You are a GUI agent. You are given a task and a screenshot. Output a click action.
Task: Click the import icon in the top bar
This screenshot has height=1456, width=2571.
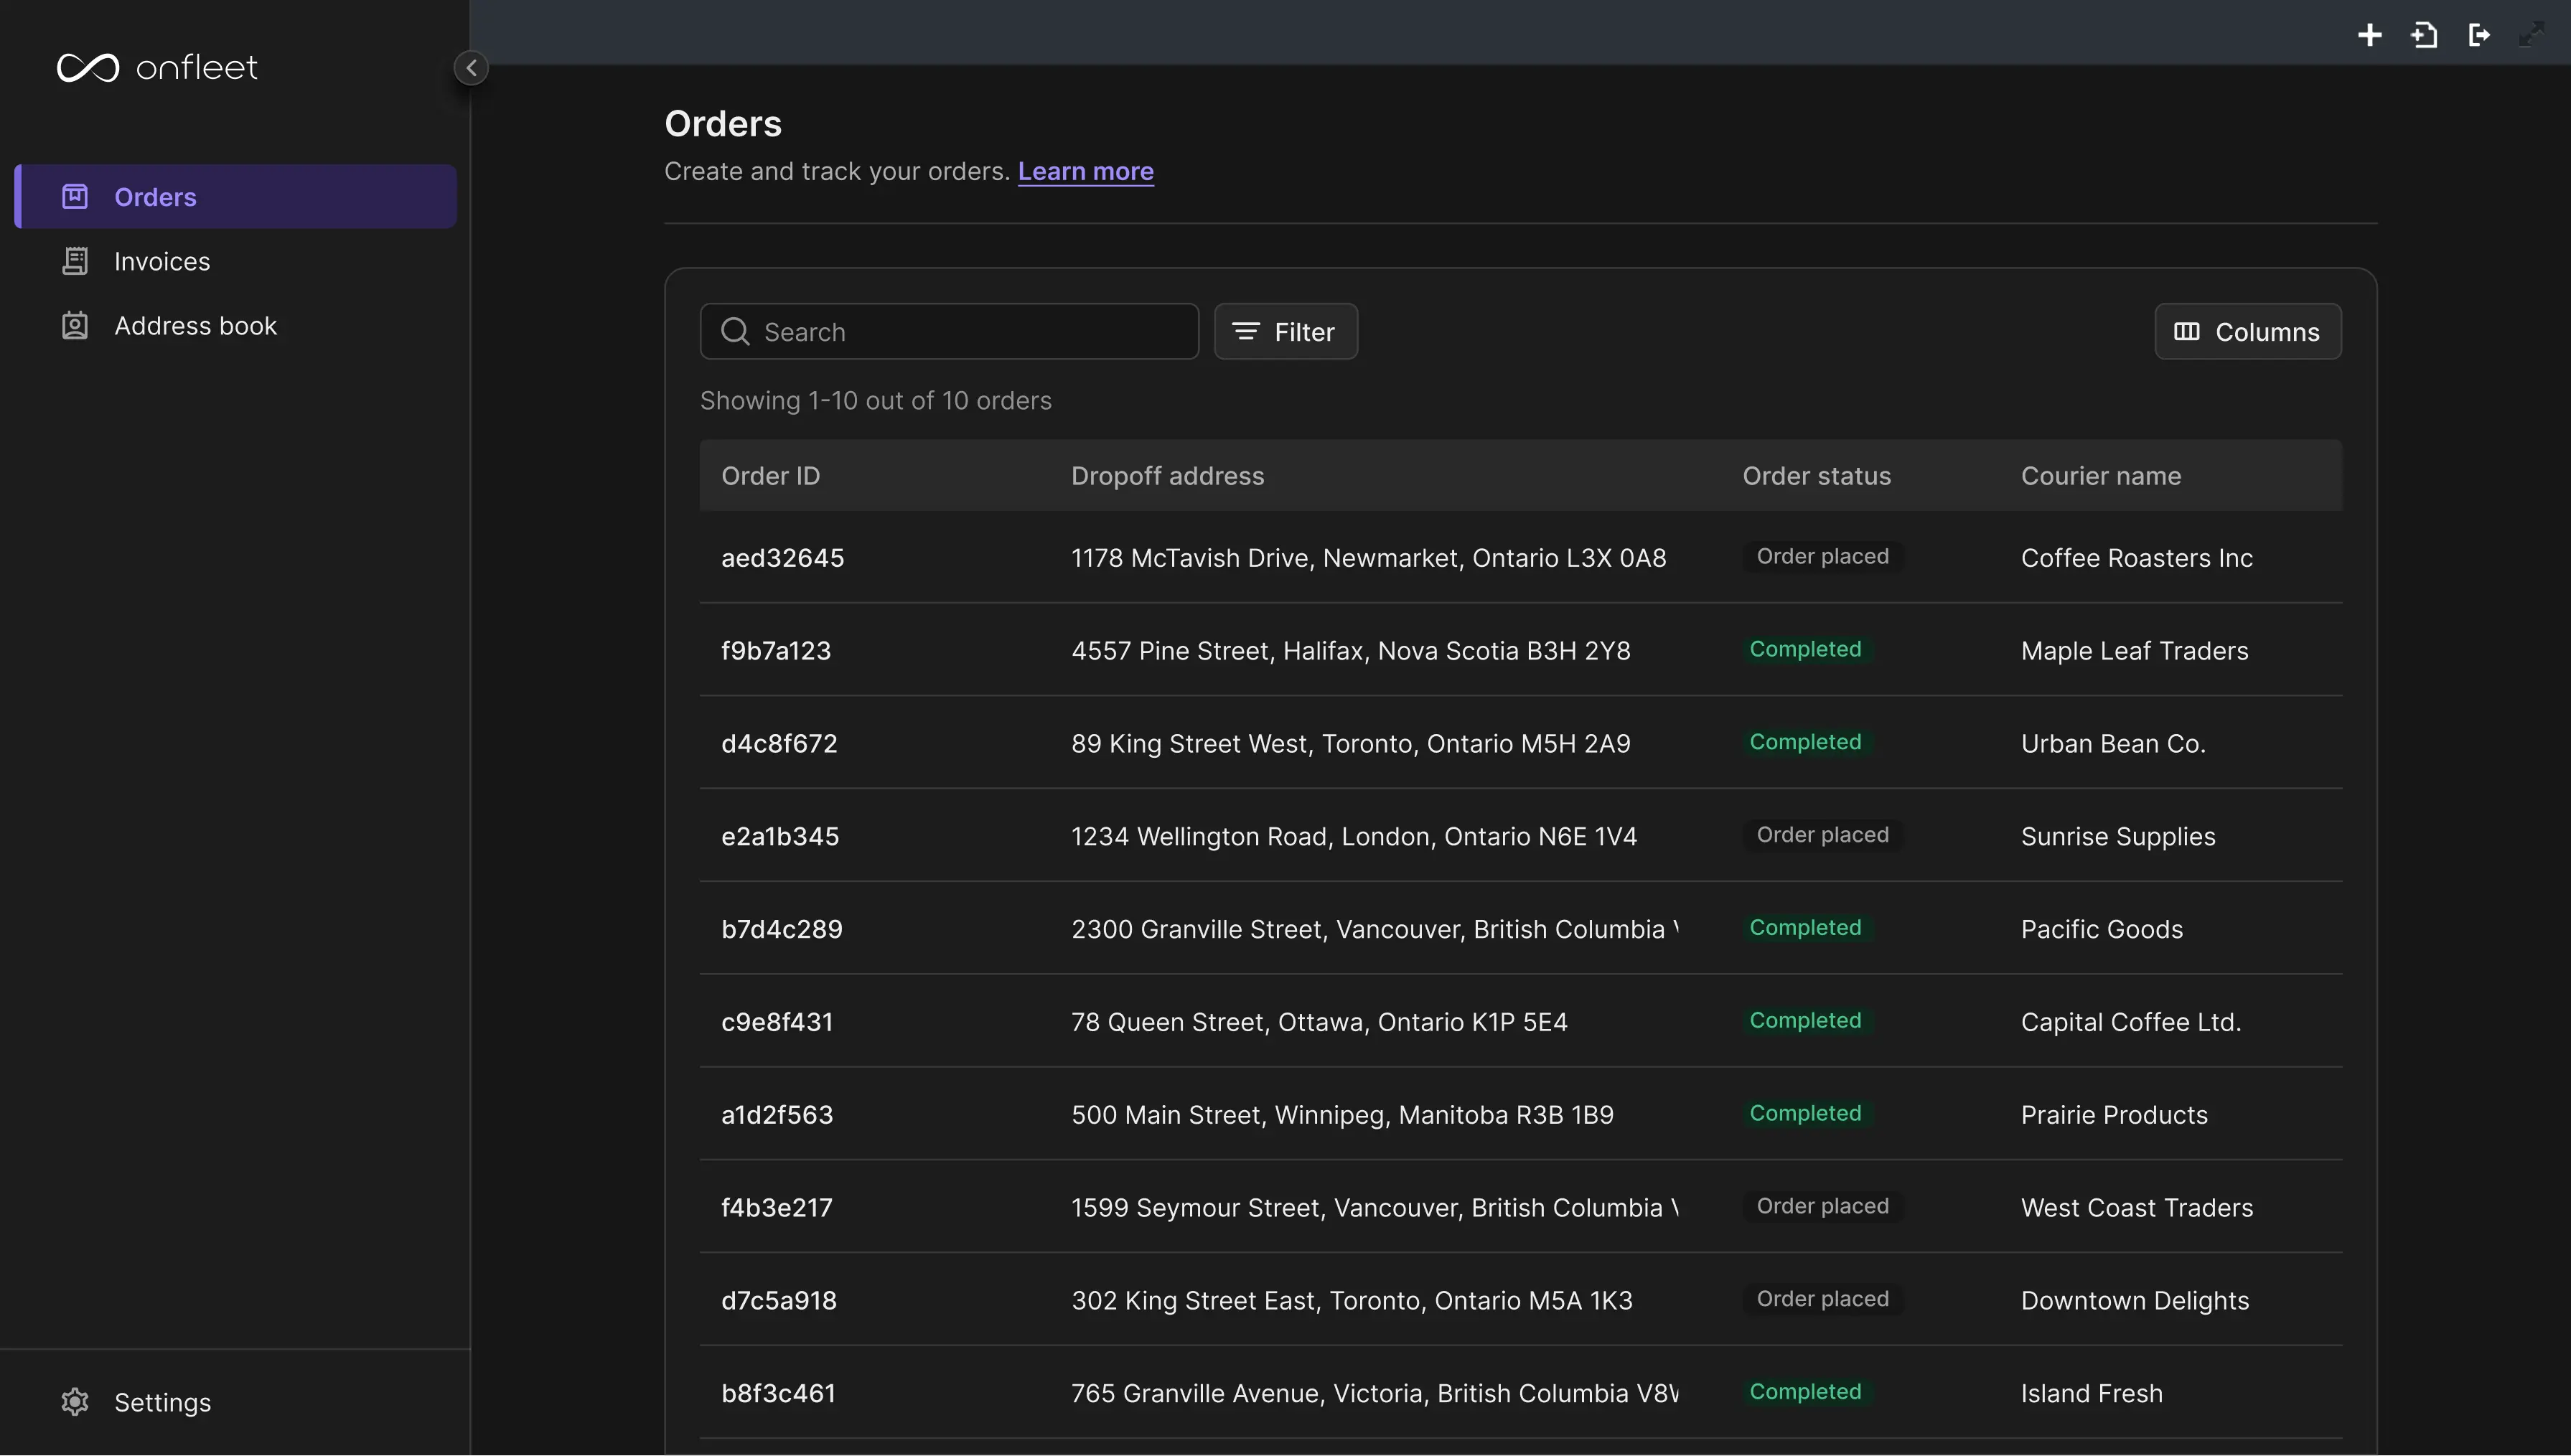[x=2424, y=35]
